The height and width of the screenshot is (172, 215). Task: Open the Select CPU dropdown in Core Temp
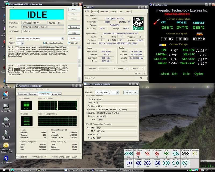tap(117, 92)
